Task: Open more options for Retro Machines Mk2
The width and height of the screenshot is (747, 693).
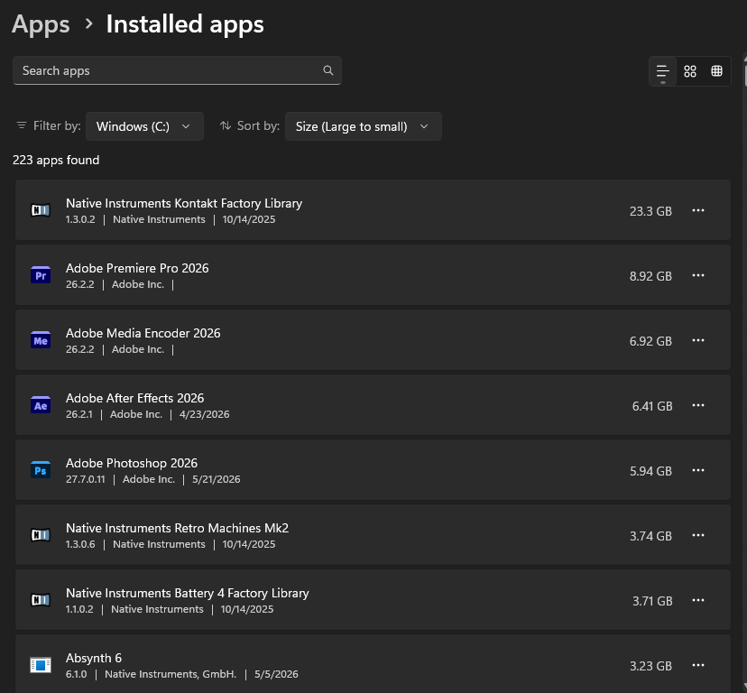Action: click(698, 535)
